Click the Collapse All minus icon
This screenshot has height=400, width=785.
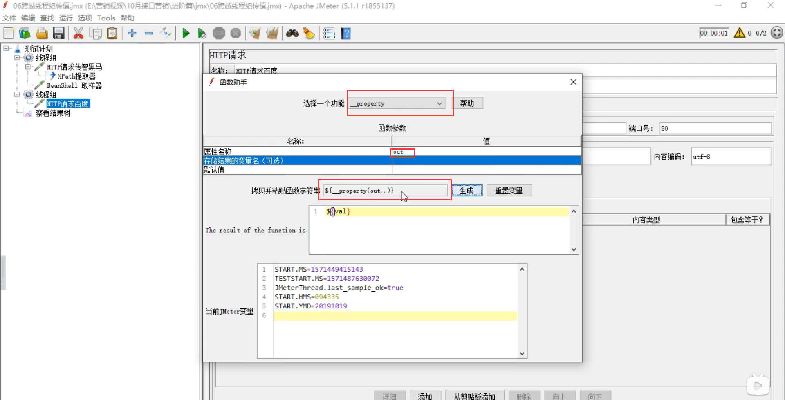click(149, 33)
